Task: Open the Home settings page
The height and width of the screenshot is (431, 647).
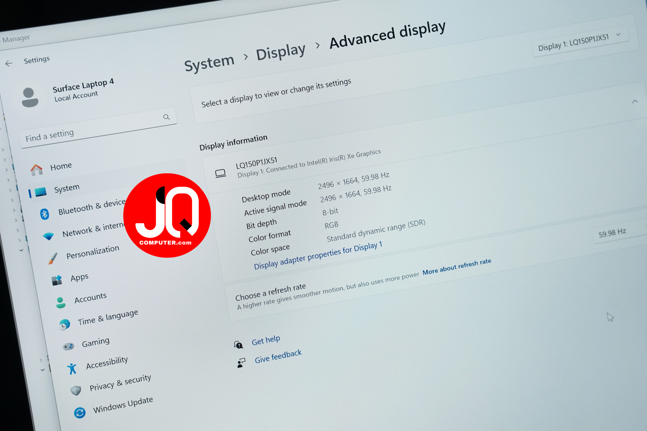Action: 61,167
